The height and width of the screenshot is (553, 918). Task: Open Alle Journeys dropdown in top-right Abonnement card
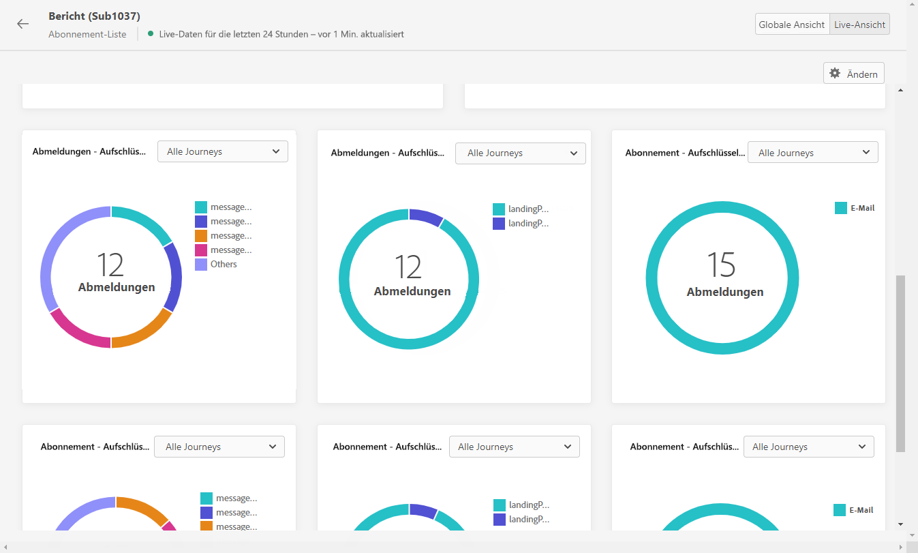(813, 153)
